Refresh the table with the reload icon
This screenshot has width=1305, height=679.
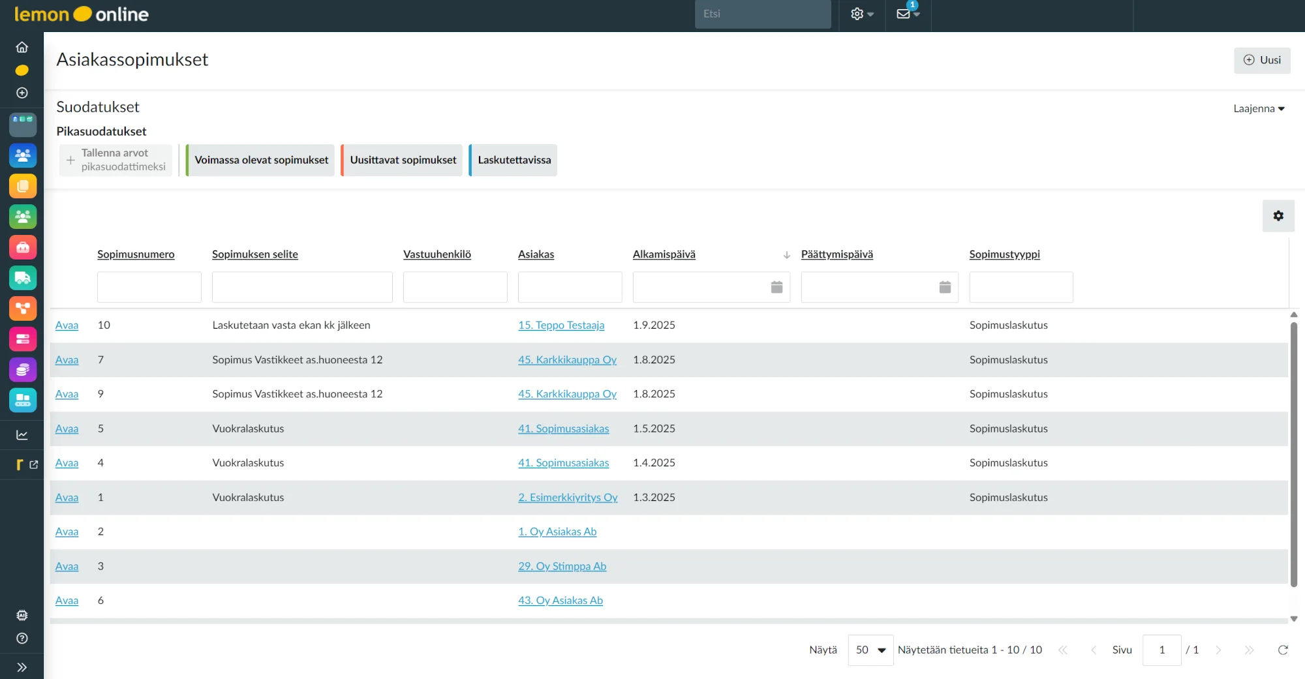[x=1282, y=650]
